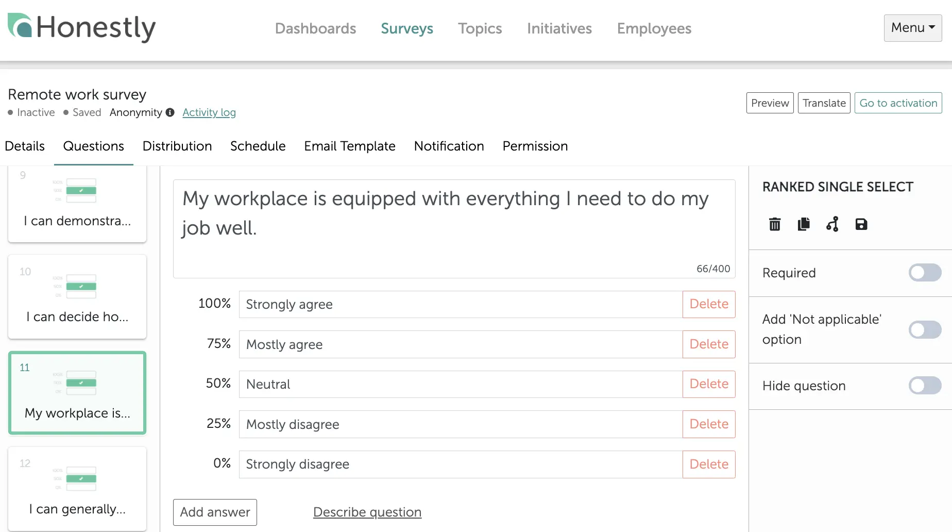The height and width of the screenshot is (532, 952).
Task: Click the trash icon to delete question
Action: pos(774,224)
